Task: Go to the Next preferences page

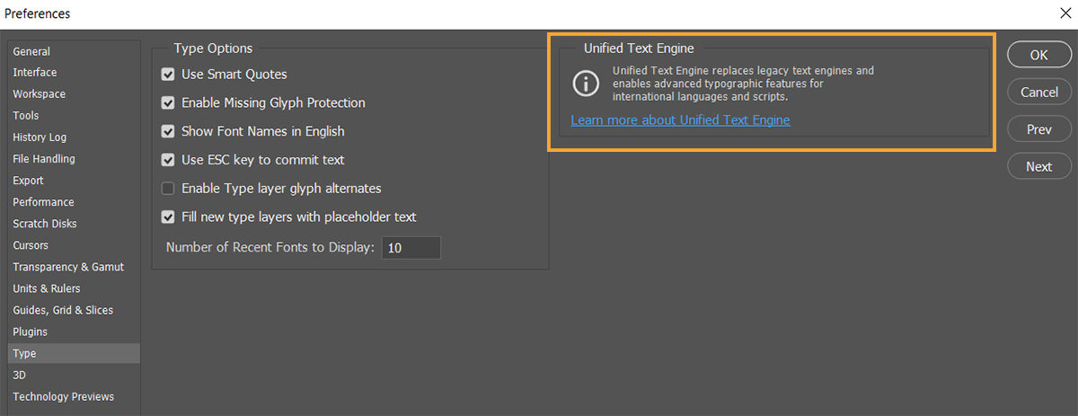Action: point(1038,166)
